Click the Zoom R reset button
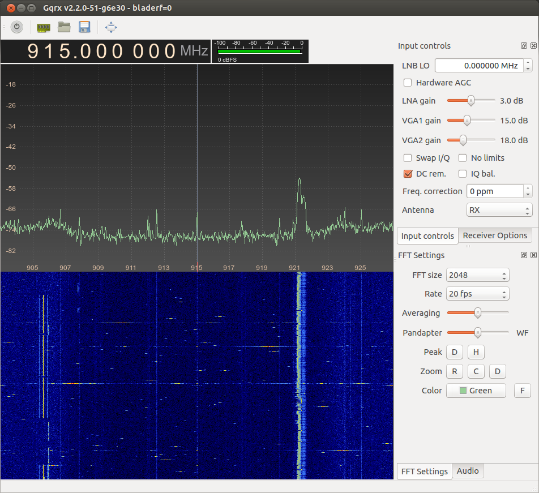The width and height of the screenshot is (539, 493). [x=454, y=371]
